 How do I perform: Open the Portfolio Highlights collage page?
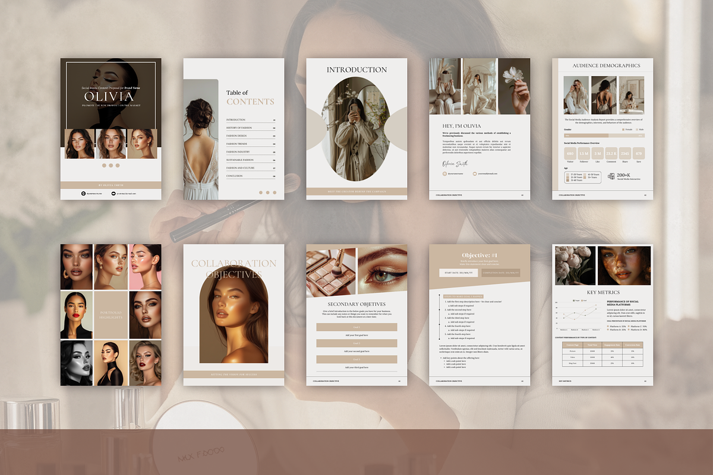pyautogui.click(x=111, y=315)
